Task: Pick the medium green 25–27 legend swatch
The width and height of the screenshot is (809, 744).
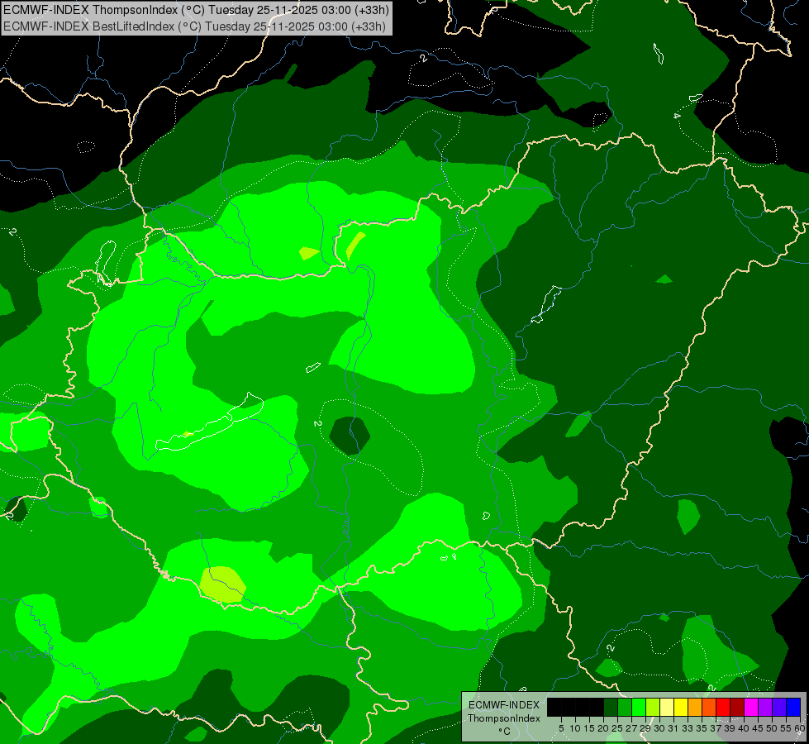Action: 625,707
